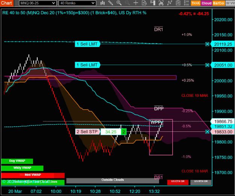Screen dimensions: 235x196
Task: Select the drawing tools pencil icon
Action: click(x=111, y=3)
